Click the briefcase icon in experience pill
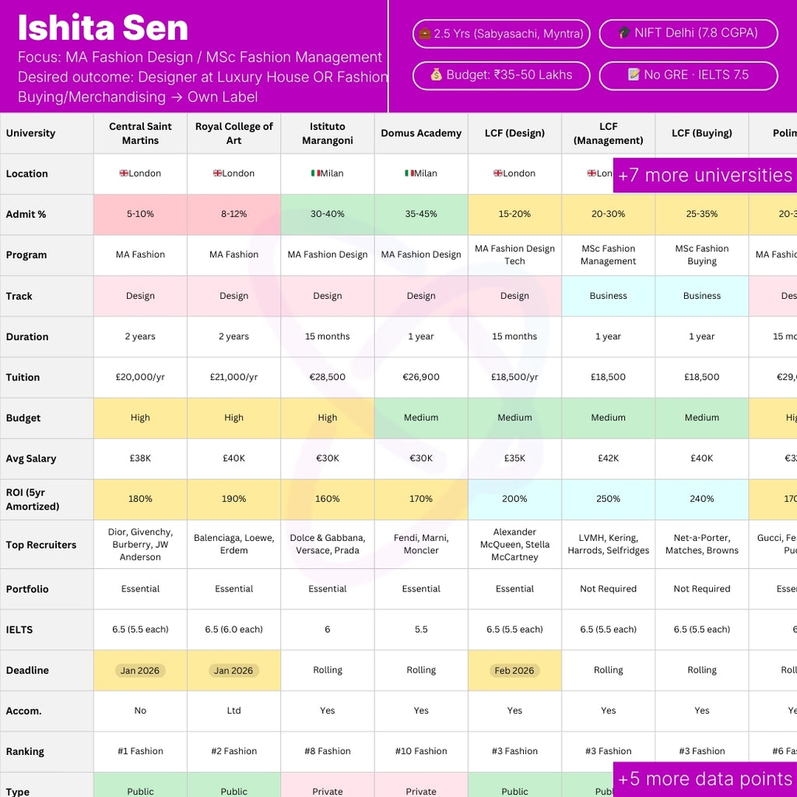Screen dimensions: 797x797 (x=424, y=34)
